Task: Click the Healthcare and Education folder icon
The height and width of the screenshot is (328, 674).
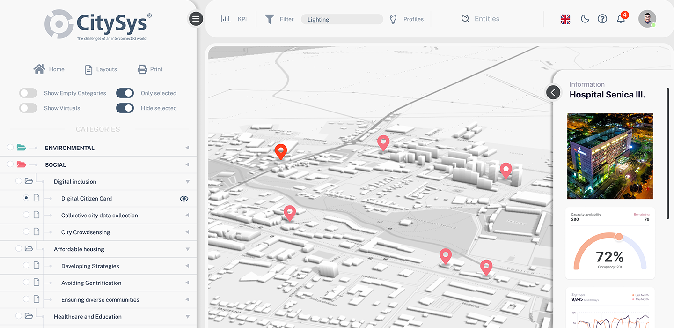Action: click(29, 316)
